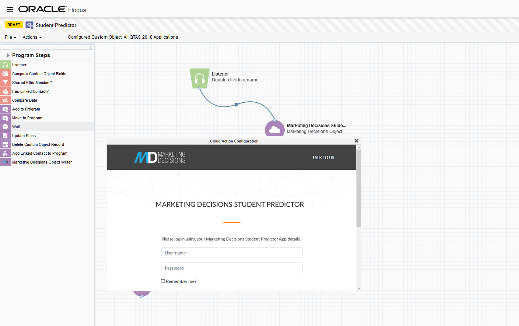
Task: Click Compare Custom Object Fields label
Action: (x=39, y=74)
